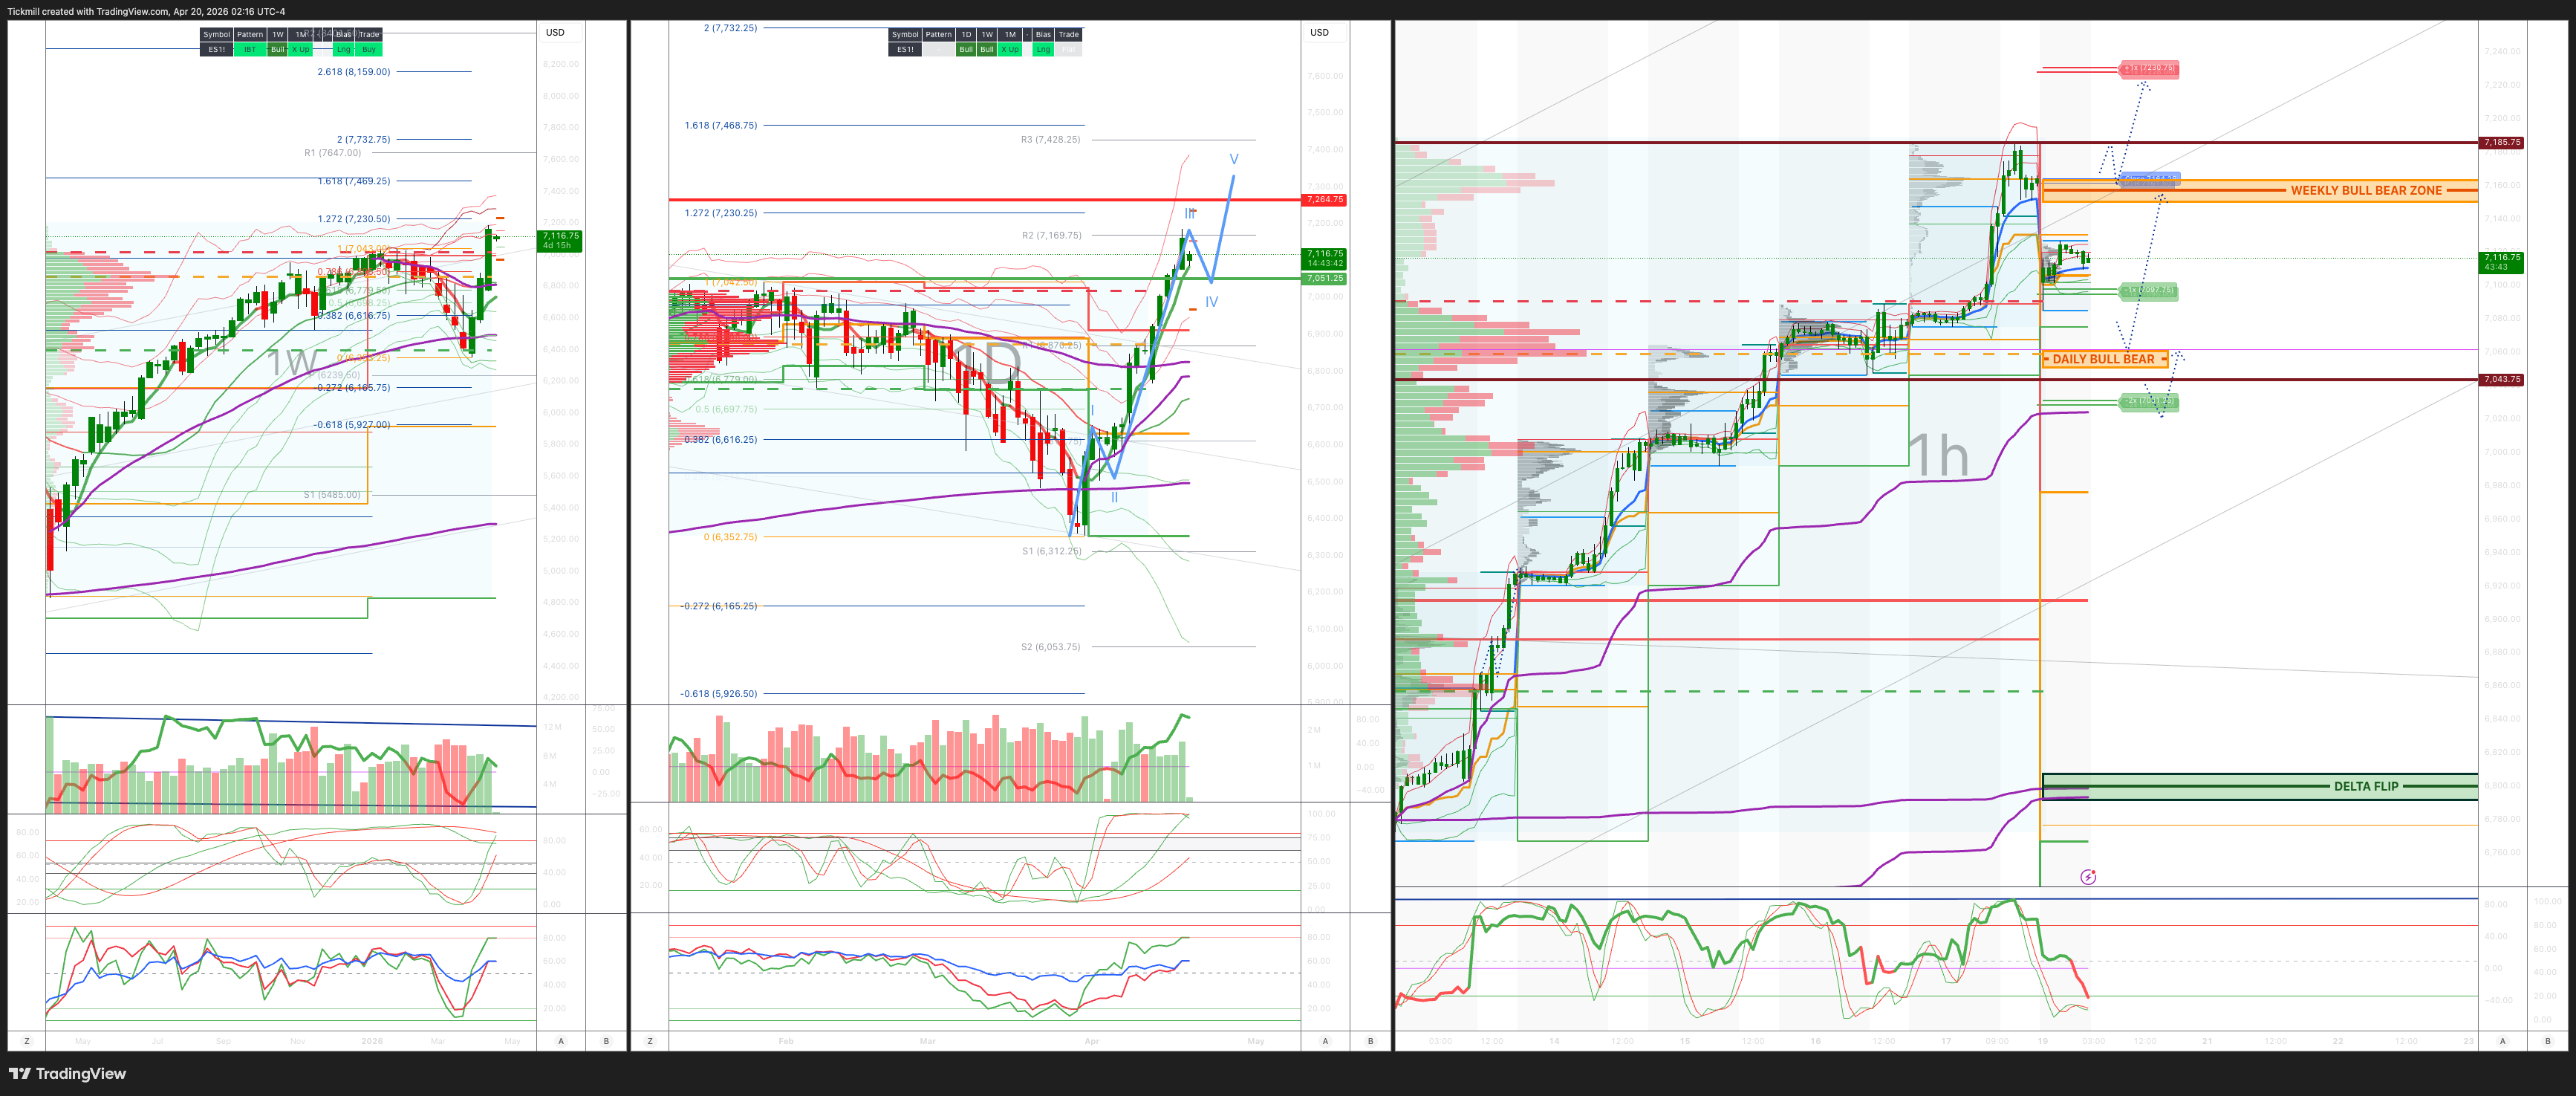Viewport: 2576px width, 1096px height.
Task: Click the Z timezone button on weekly chart
Action: (26, 1041)
